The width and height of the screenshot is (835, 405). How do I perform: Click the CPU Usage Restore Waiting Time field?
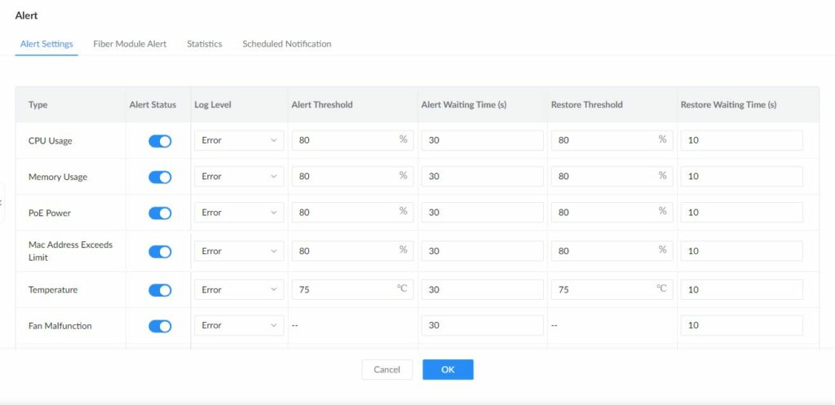coord(742,140)
